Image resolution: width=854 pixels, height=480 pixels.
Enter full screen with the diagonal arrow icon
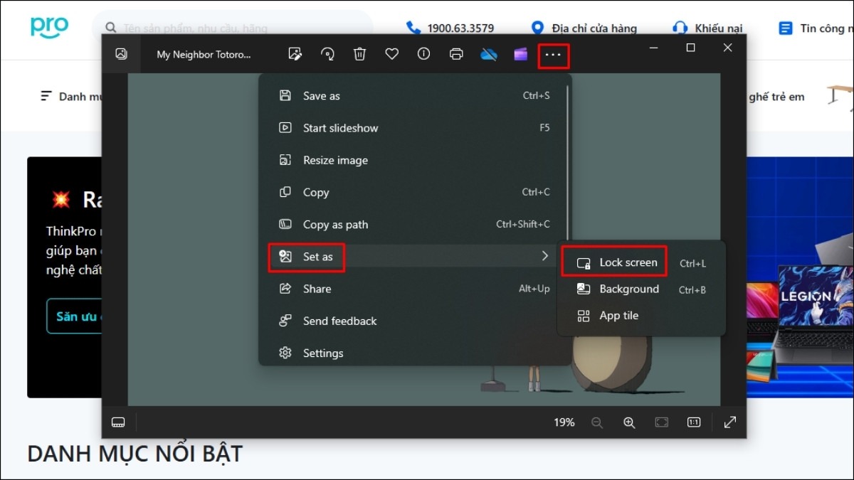730,422
